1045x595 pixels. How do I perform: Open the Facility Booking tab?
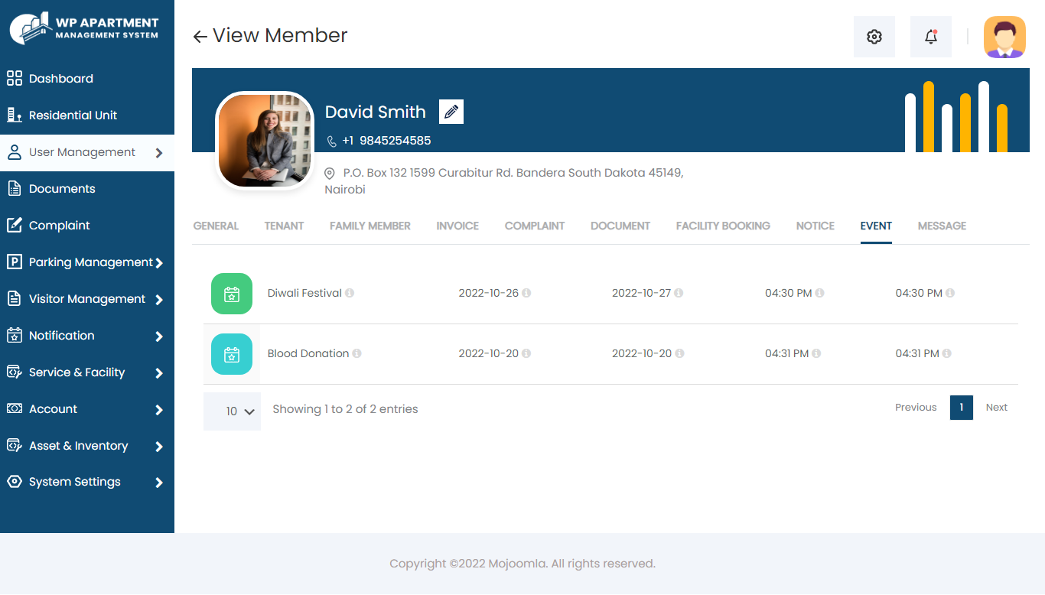click(x=723, y=226)
